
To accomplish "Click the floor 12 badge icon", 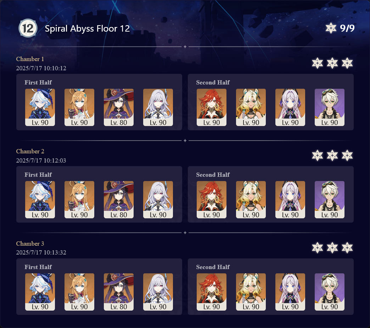I will click(x=28, y=28).
